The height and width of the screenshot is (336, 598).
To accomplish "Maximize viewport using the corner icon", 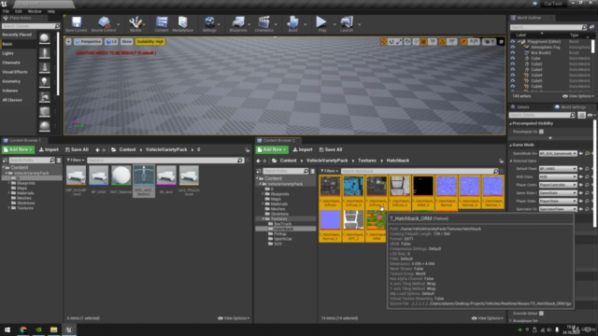I will coord(501,41).
